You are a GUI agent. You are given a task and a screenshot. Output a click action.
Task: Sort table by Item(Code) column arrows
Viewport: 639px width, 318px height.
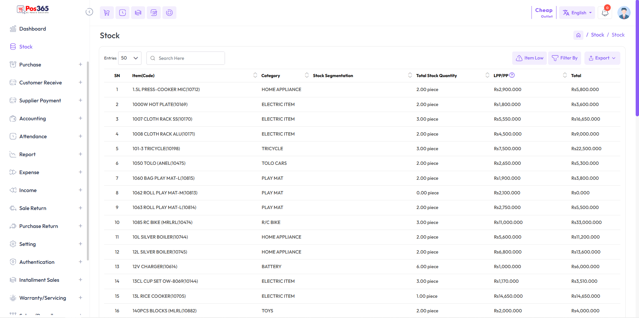click(255, 75)
